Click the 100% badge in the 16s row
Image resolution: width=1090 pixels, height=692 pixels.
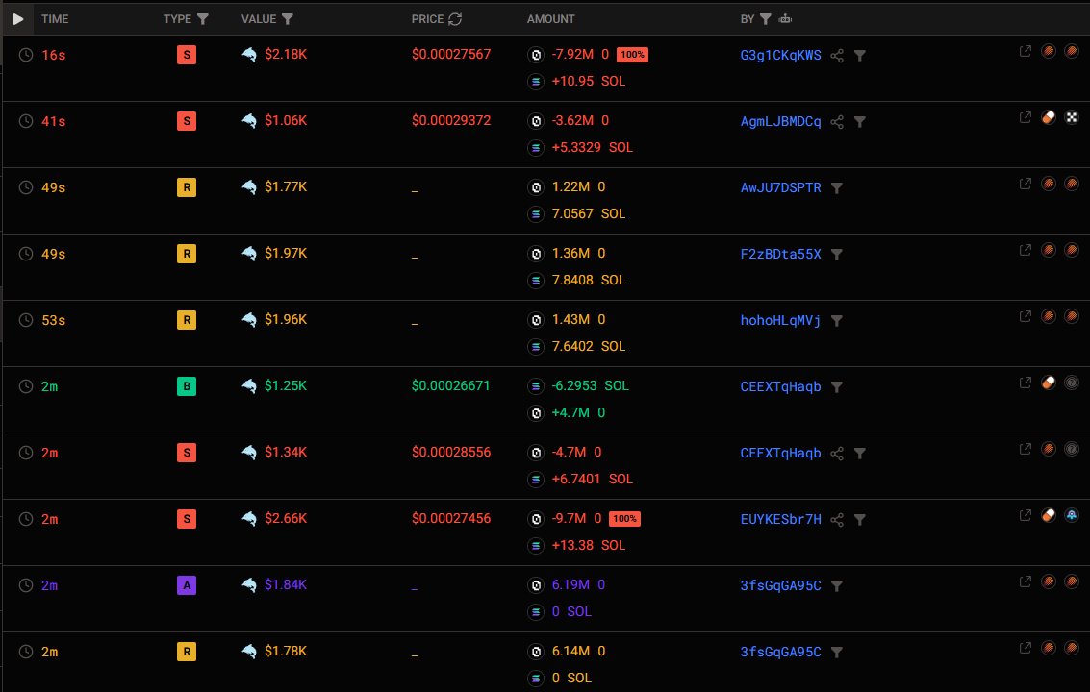[x=632, y=54]
